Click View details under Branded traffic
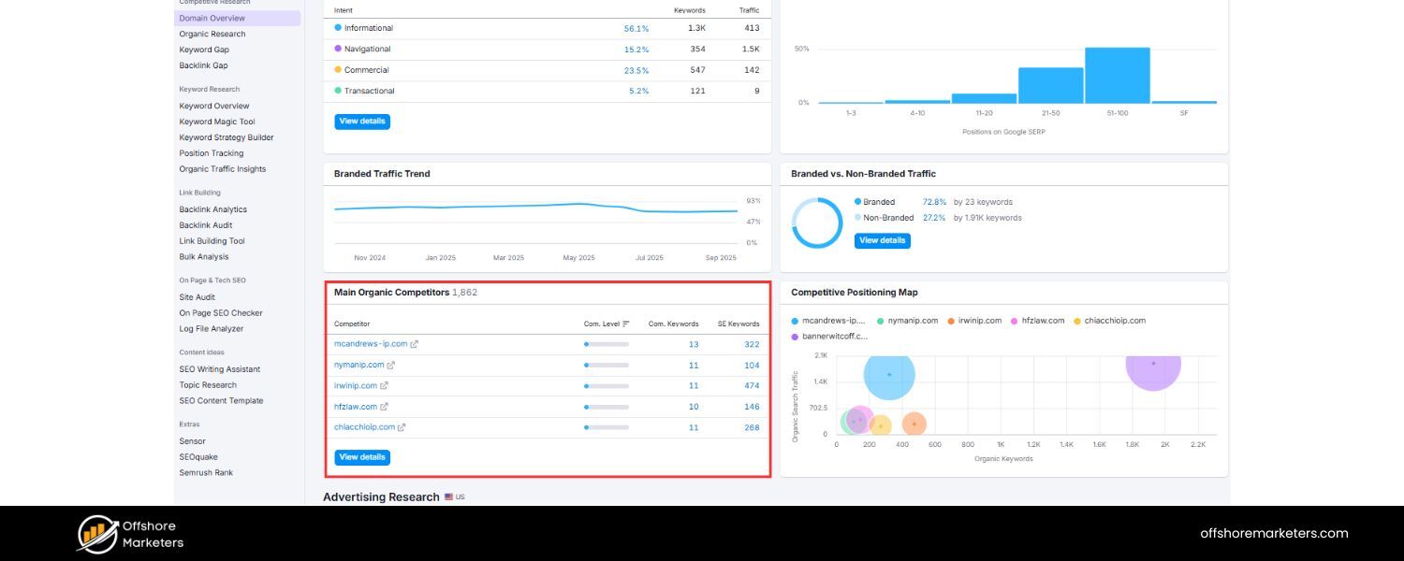1404x561 pixels. pyautogui.click(x=882, y=240)
